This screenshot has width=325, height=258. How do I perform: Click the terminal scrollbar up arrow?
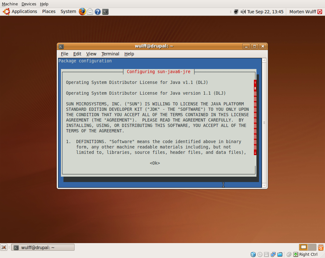[x=264, y=60]
